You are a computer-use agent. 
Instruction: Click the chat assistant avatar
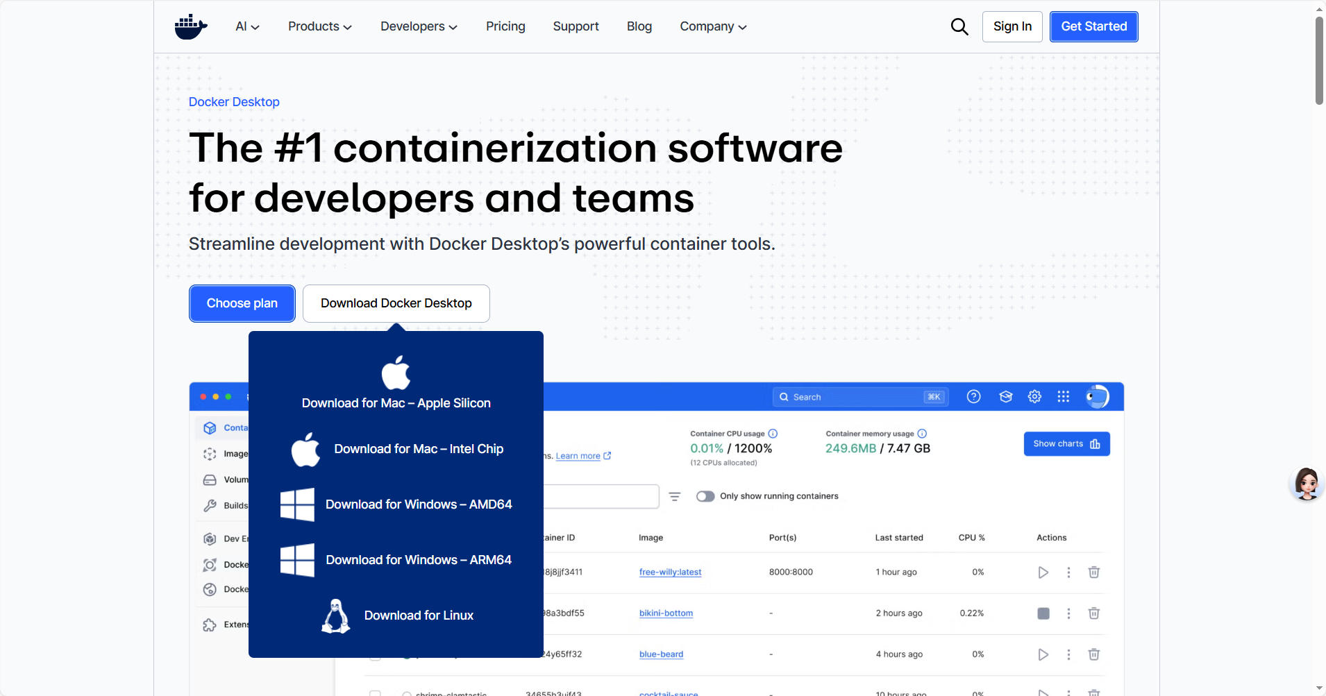(1307, 484)
